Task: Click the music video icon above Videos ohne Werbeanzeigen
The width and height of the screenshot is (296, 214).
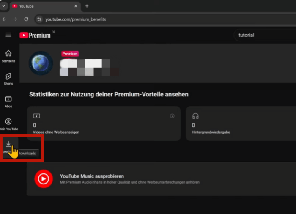Action: click(x=36, y=116)
